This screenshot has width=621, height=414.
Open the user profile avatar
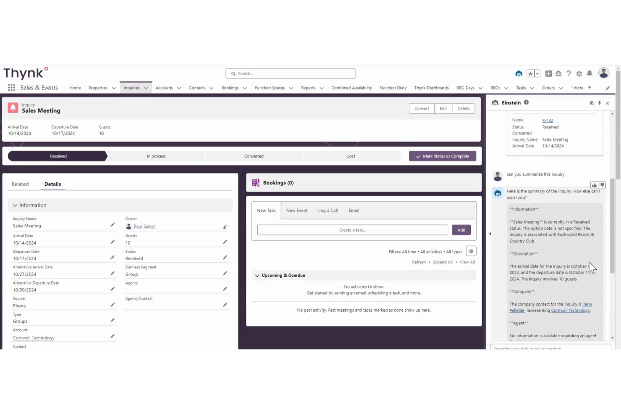click(604, 73)
